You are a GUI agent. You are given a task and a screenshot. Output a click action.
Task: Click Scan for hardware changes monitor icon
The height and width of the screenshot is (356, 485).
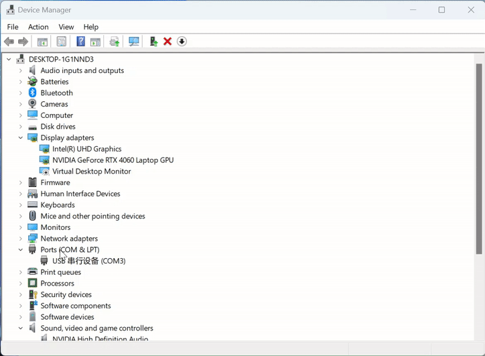click(133, 42)
